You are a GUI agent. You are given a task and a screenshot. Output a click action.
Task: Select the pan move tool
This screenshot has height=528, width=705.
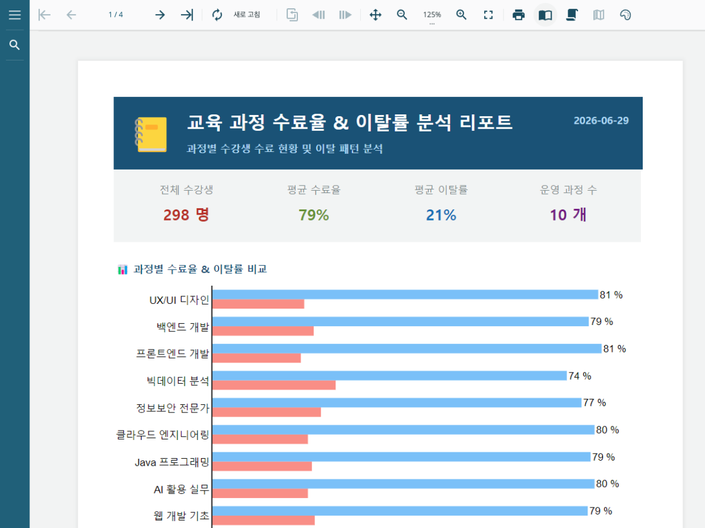point(375,15)
